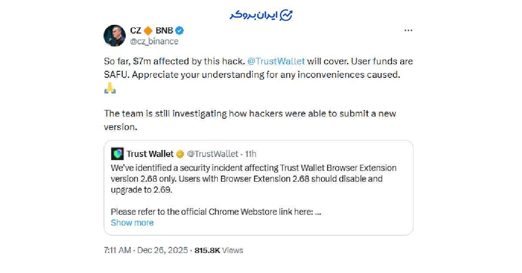
Task: Click the blue verified badge beside BNB
Action: point(180,30)
